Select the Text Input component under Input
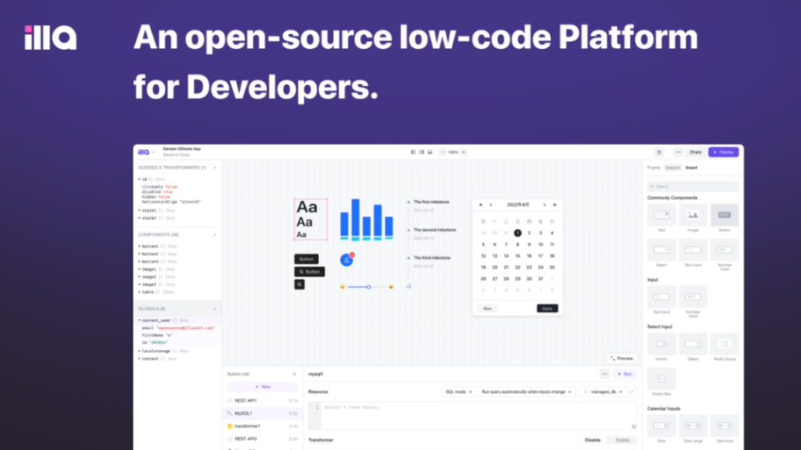The height and width of the screenshot is (450, 801). [661, 296]
